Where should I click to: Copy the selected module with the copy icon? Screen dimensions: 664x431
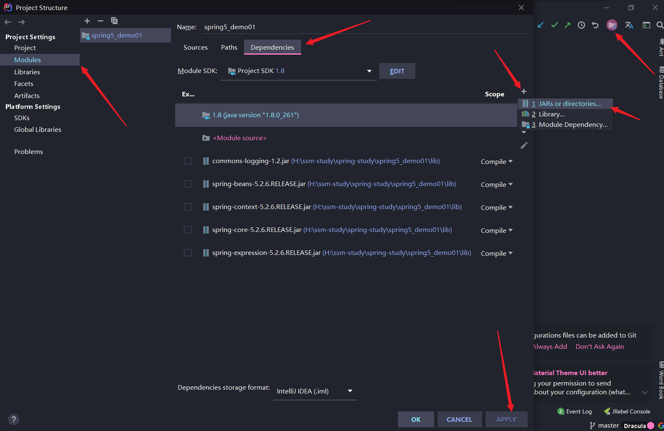coord(114,21)
